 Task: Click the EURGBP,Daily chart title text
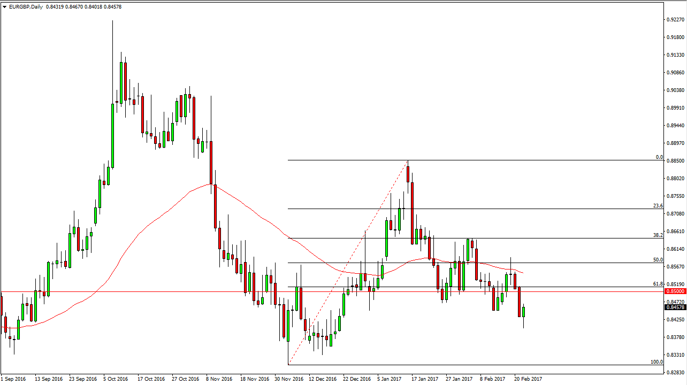[x=27, y=6]
